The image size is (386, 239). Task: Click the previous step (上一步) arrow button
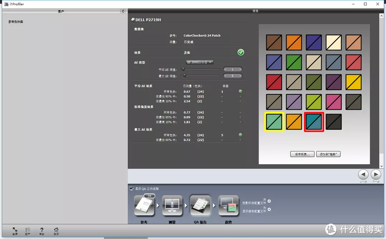pos(363,175)
